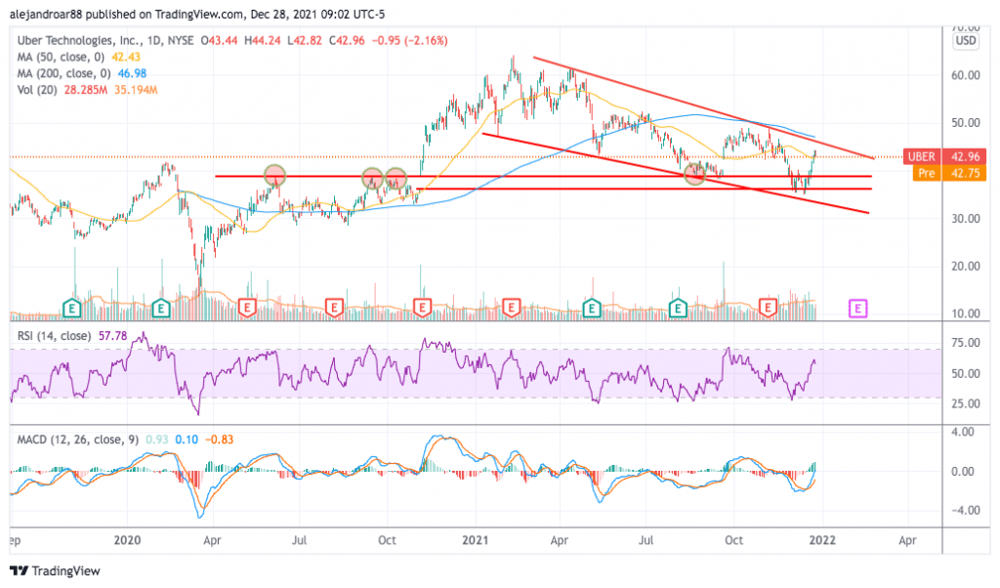
Task: Click the 10.00 price axis label
Action: click(966, 314)
